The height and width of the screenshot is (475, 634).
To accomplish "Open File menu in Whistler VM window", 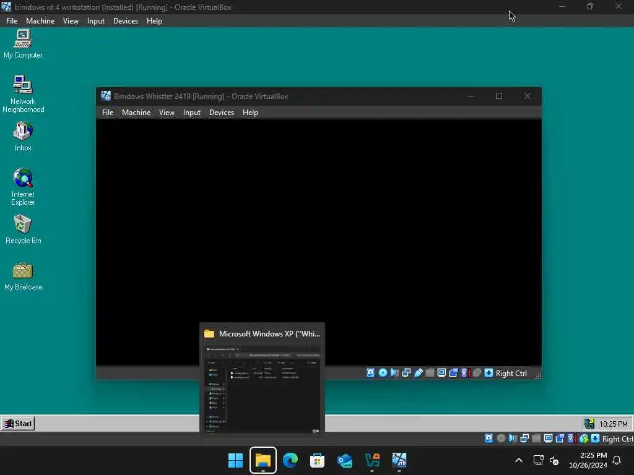I will pos(108,113).
